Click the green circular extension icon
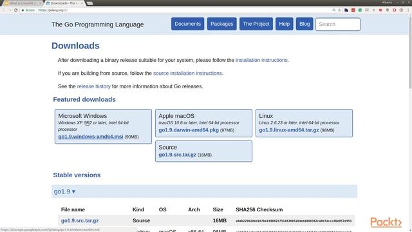Viewport: 412px width, 232px height. pyautogui.click(x=360, y=10)
